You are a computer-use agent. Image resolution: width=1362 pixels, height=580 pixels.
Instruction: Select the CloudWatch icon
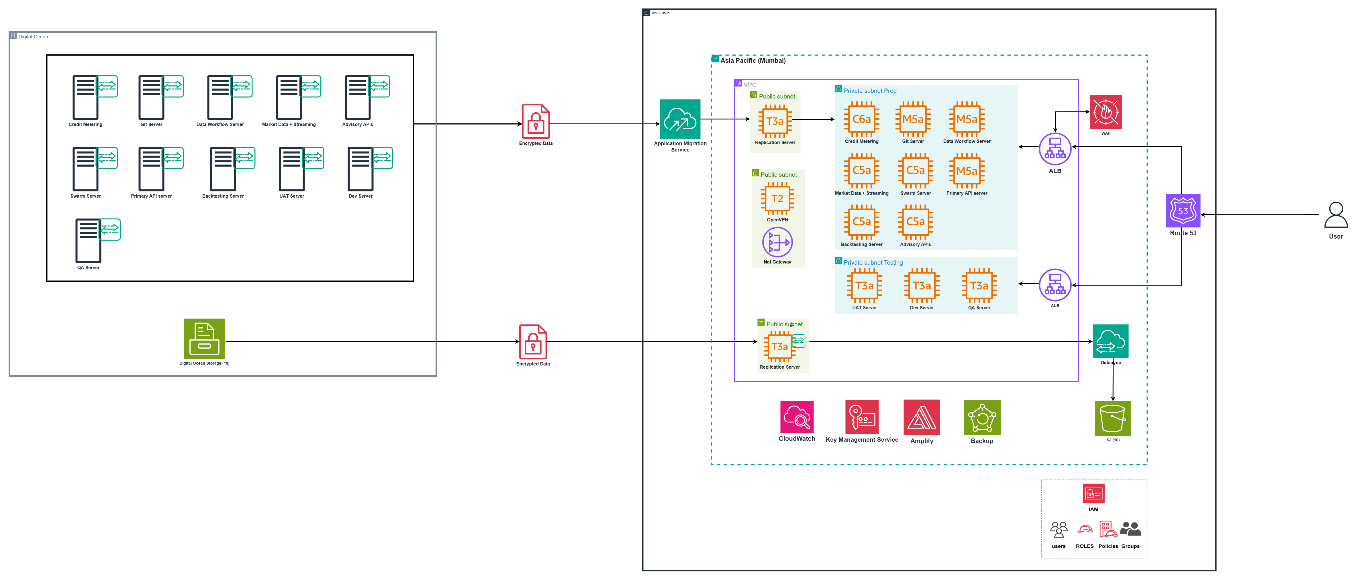click(x=797, y=417)
